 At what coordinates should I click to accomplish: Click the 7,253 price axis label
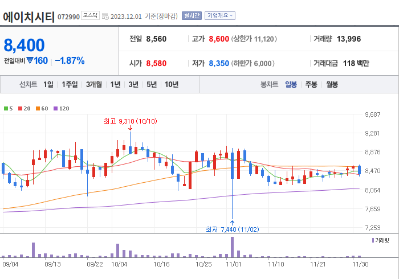(x=373, y=228)
